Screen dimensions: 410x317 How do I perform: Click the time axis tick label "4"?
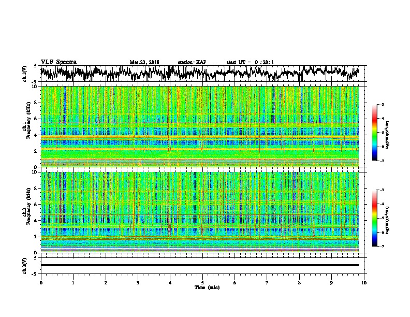[170, 283]
